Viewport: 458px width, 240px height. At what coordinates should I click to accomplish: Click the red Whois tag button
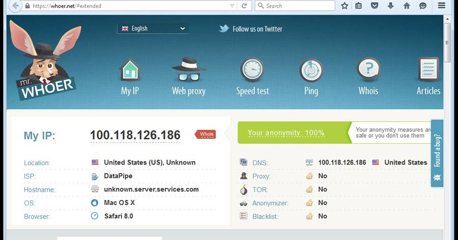206,134
